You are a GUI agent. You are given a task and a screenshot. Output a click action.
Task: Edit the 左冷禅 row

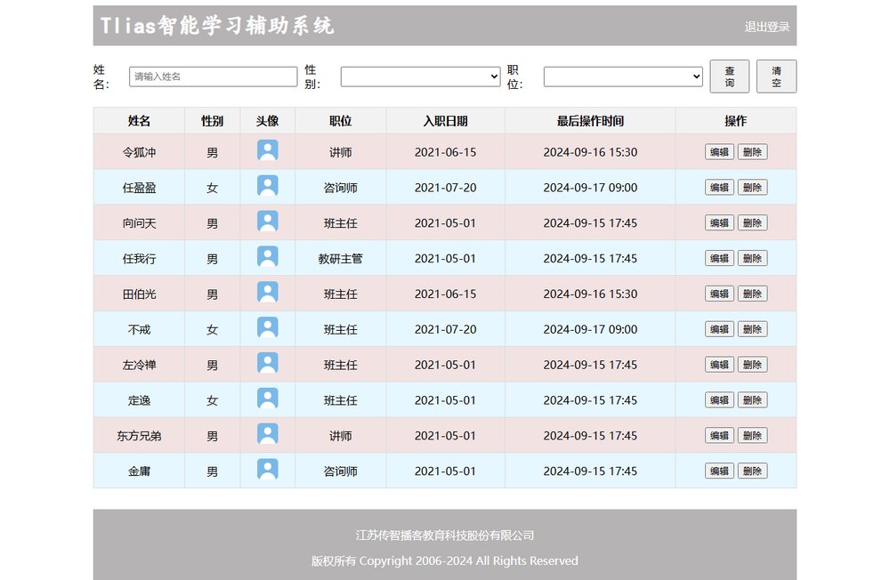click(719, 365)
